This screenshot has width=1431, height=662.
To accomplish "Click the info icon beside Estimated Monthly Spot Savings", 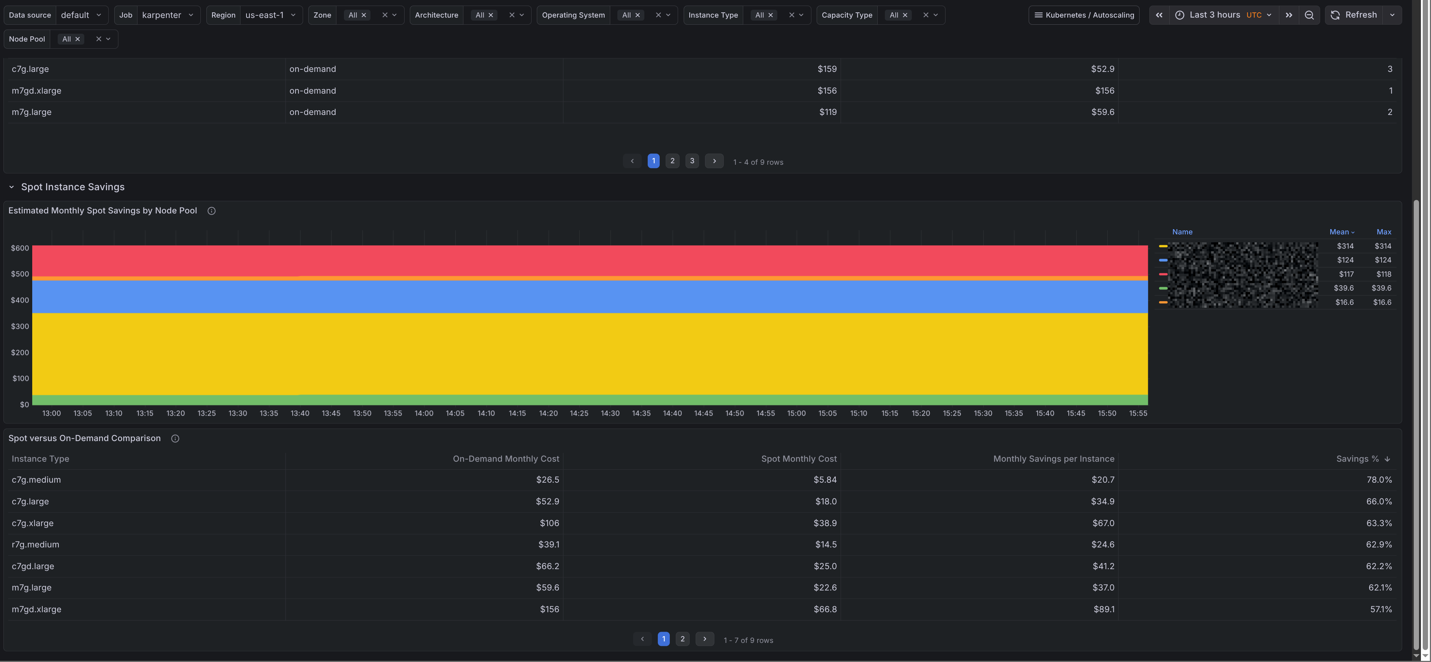I will coord(211,211).
